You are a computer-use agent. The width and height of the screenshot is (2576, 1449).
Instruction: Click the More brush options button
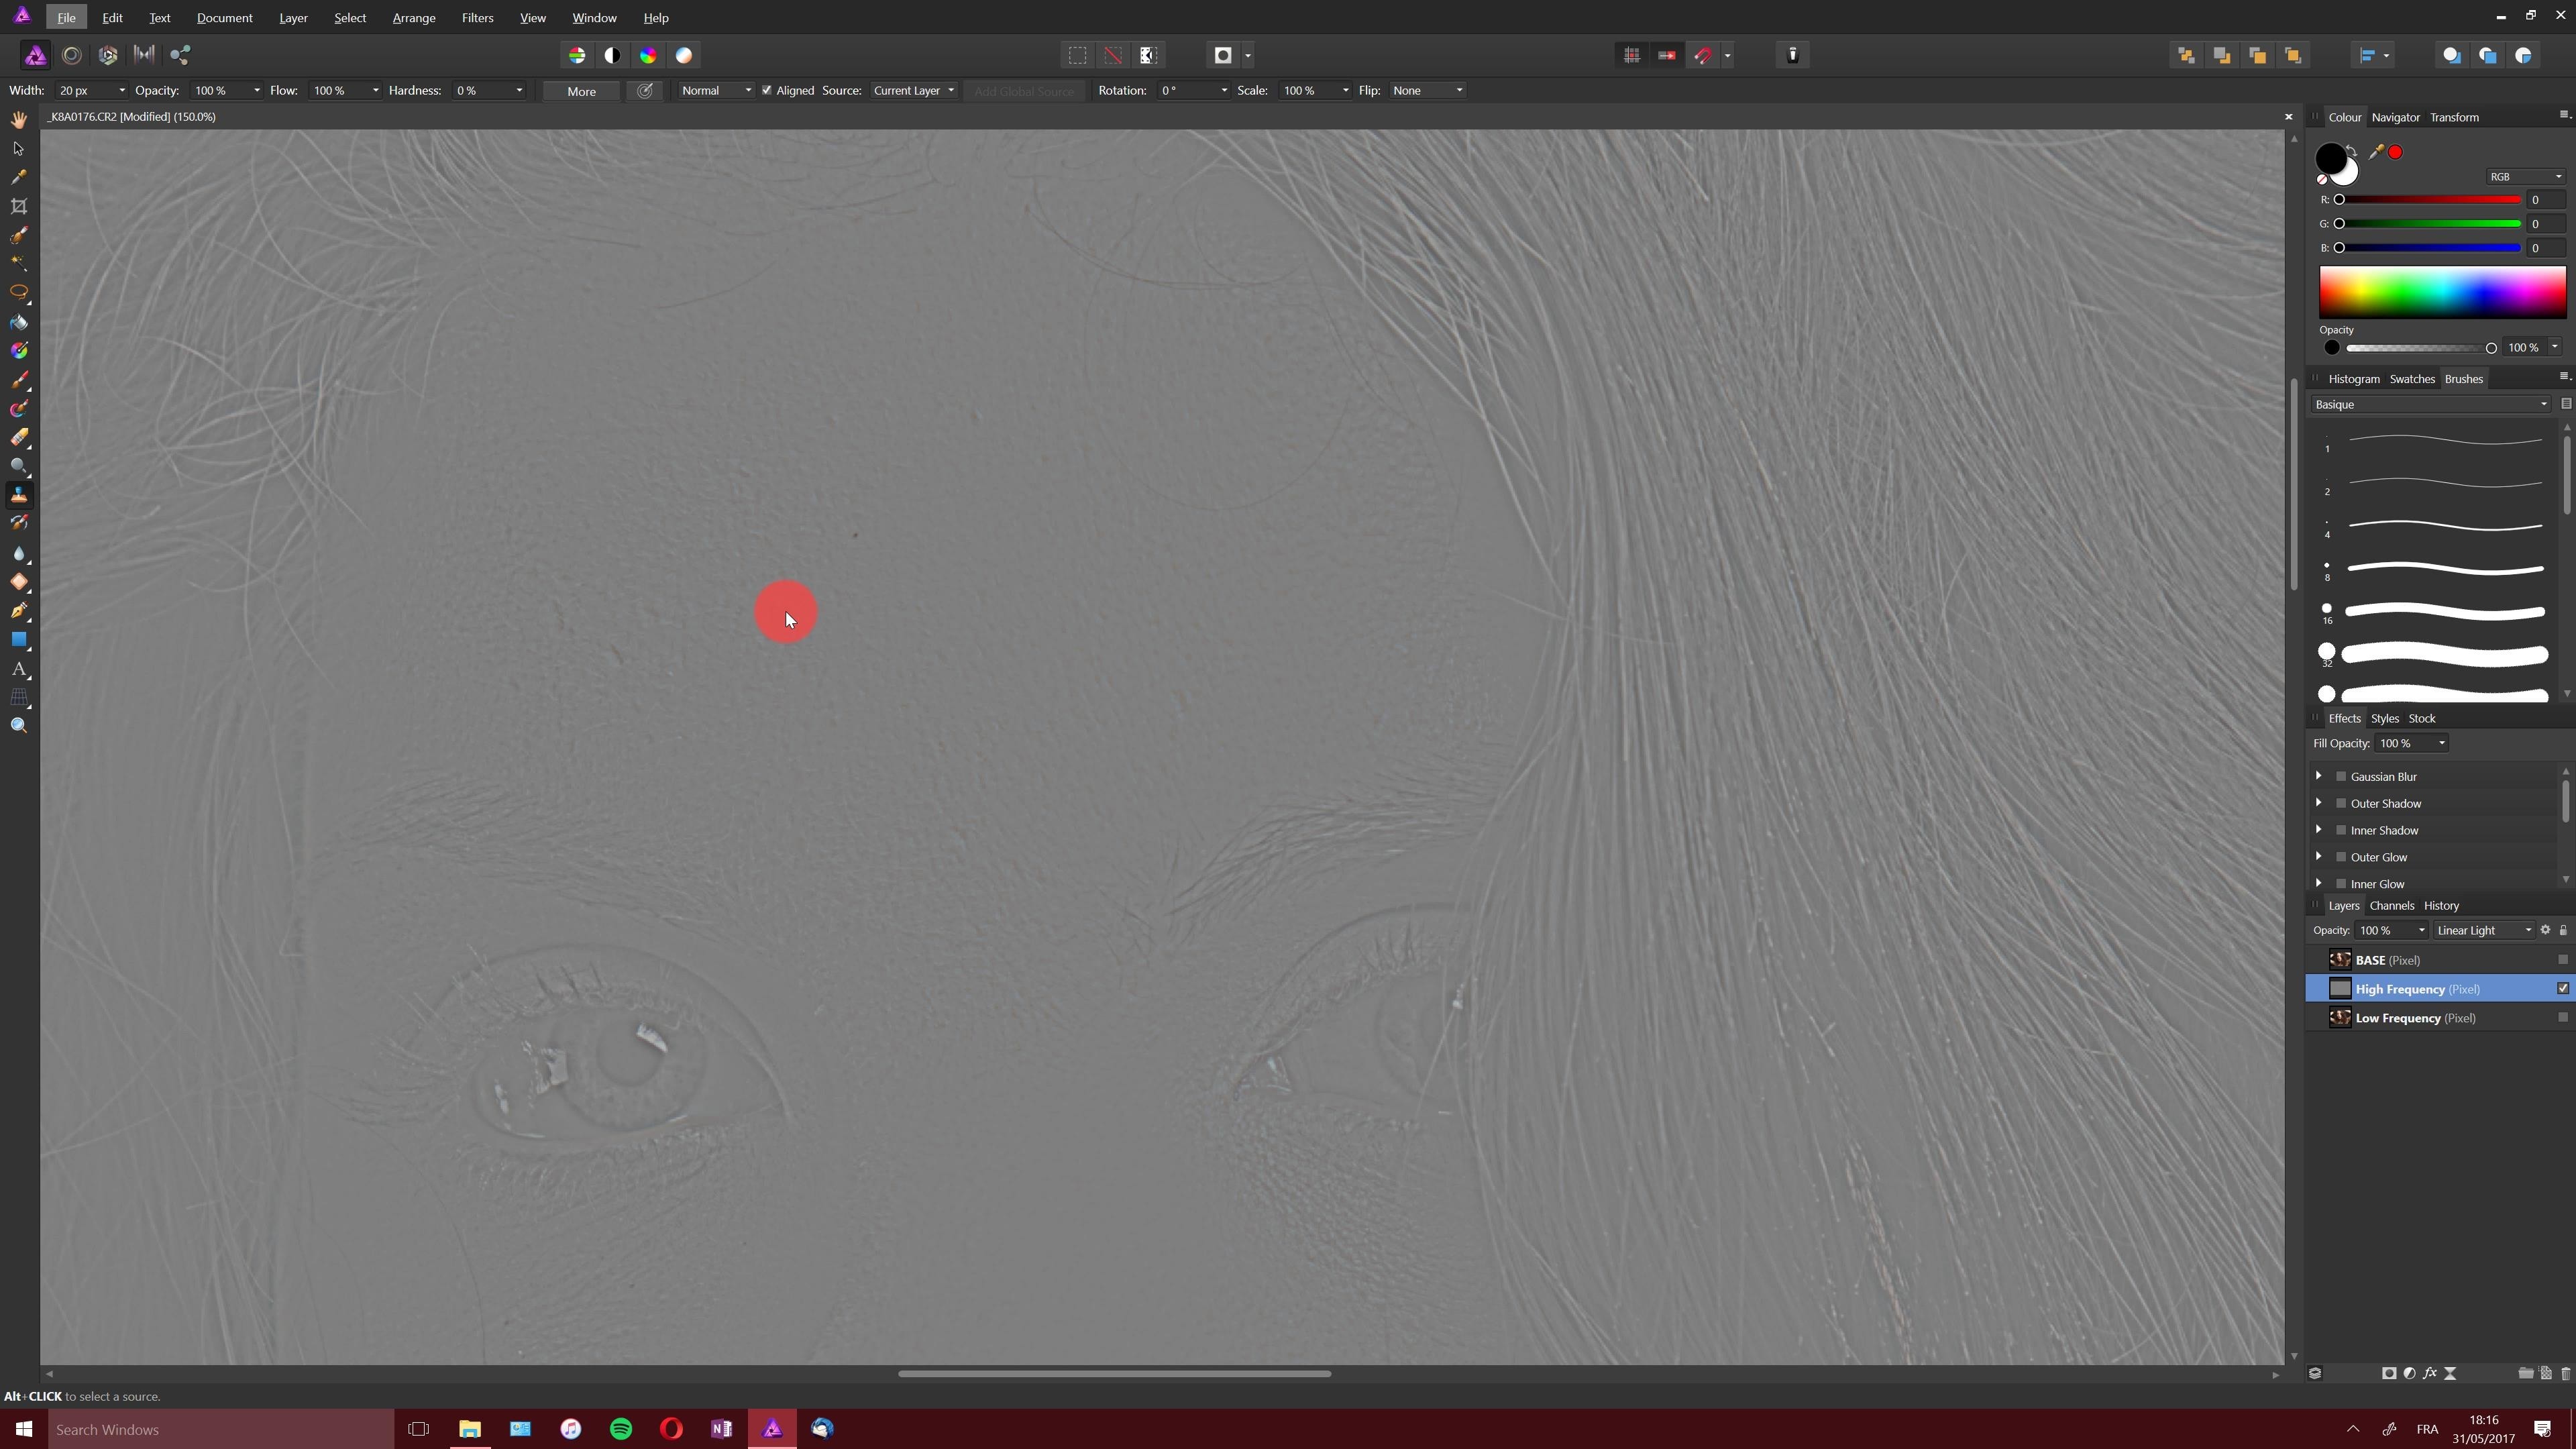582,91
